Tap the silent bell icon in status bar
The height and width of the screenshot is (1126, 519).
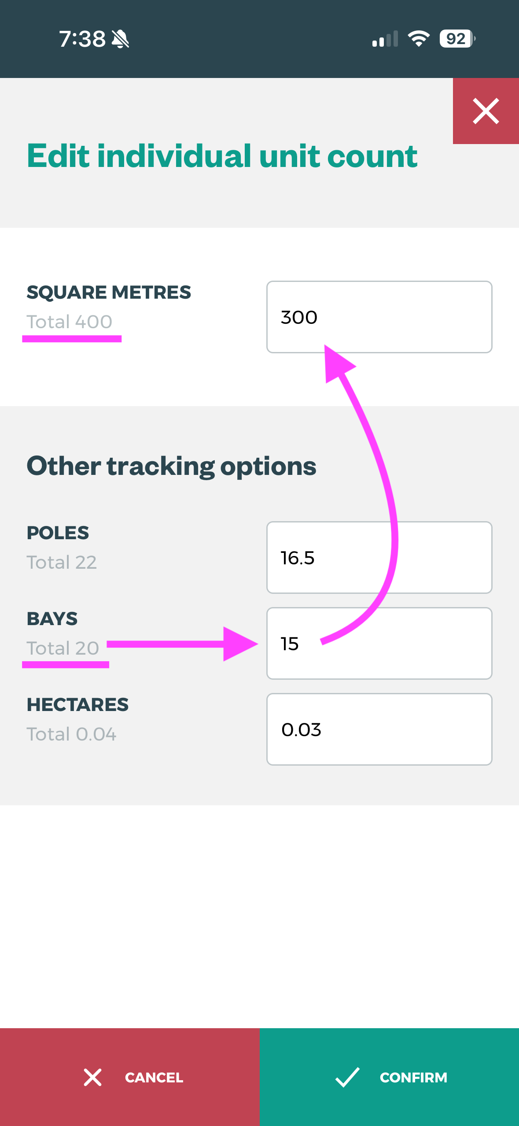coord(120,39)
